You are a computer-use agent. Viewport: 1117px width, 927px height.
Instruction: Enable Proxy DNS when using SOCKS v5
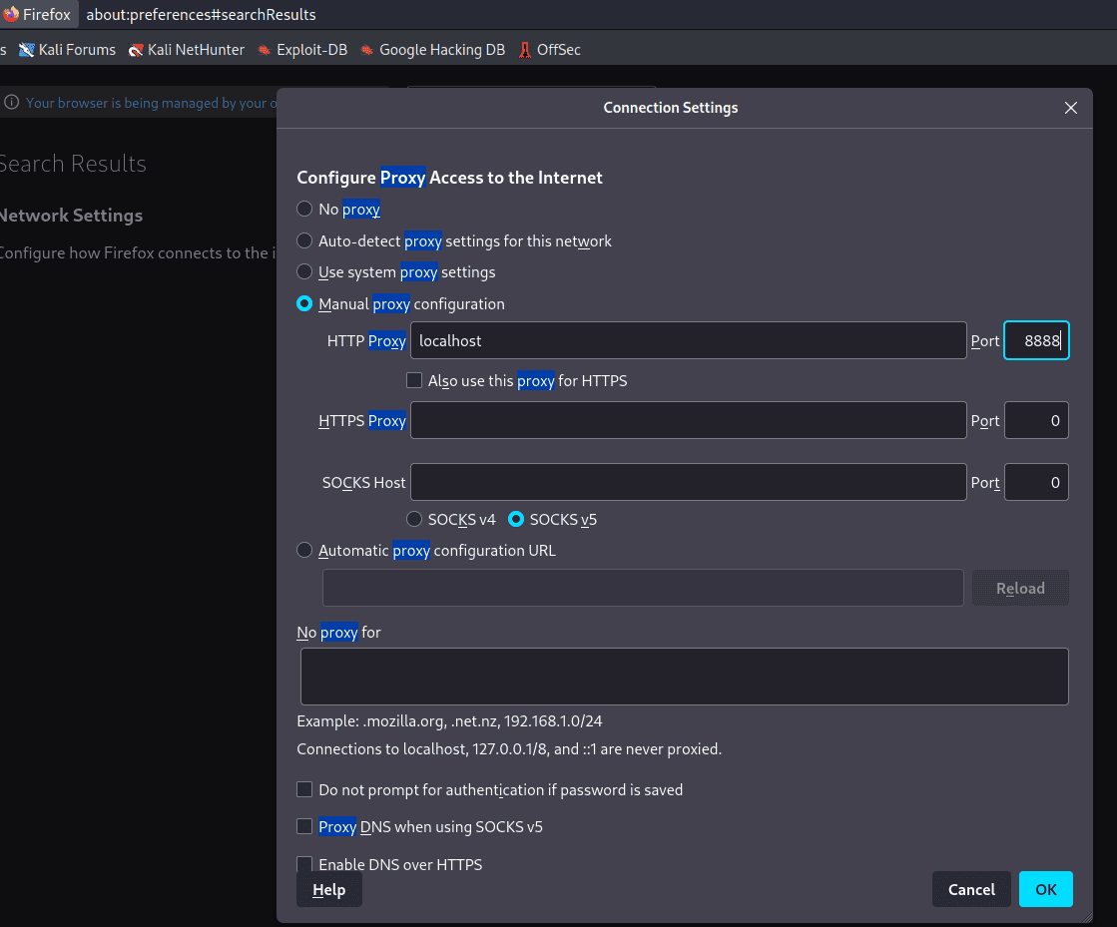tap(304, 826)
